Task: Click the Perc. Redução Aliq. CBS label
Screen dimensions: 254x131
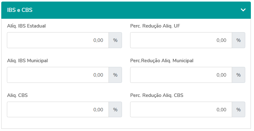Action: [157, 95]
